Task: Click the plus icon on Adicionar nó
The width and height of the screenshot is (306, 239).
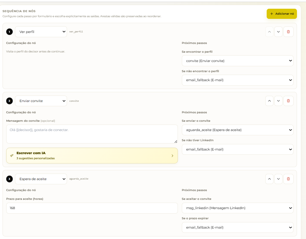Action: pyautogui.click(x=272, y=14)
